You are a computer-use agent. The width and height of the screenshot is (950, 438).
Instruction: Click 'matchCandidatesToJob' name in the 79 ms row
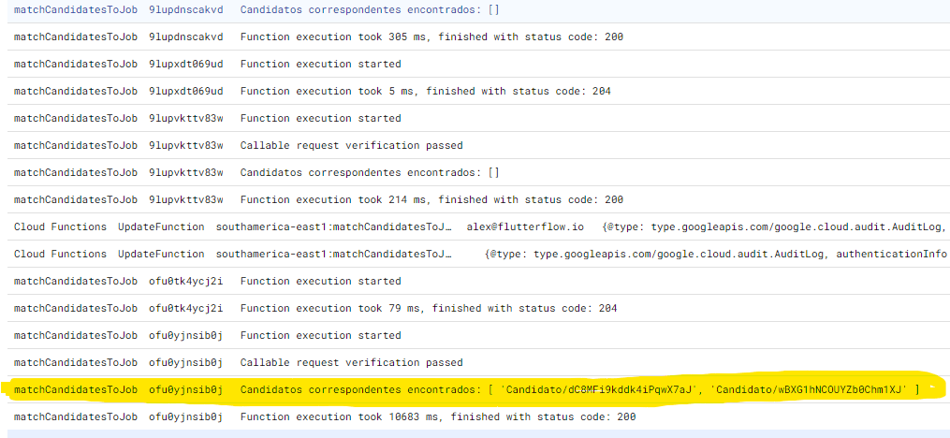(x=76, y=308)
